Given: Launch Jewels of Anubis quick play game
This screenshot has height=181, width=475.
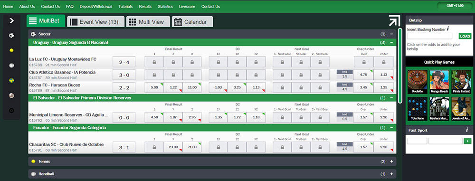Looking at the screenshot, I should (x=461, y=109).
